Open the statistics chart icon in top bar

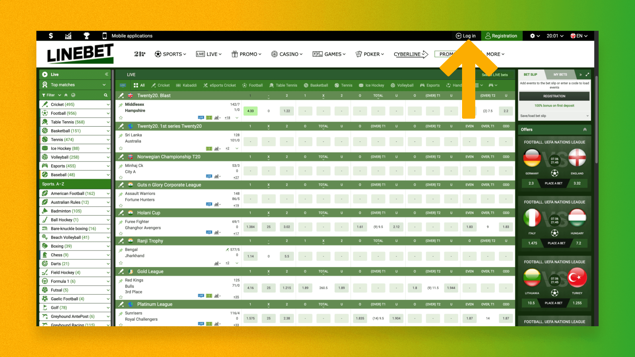[68, 36]
